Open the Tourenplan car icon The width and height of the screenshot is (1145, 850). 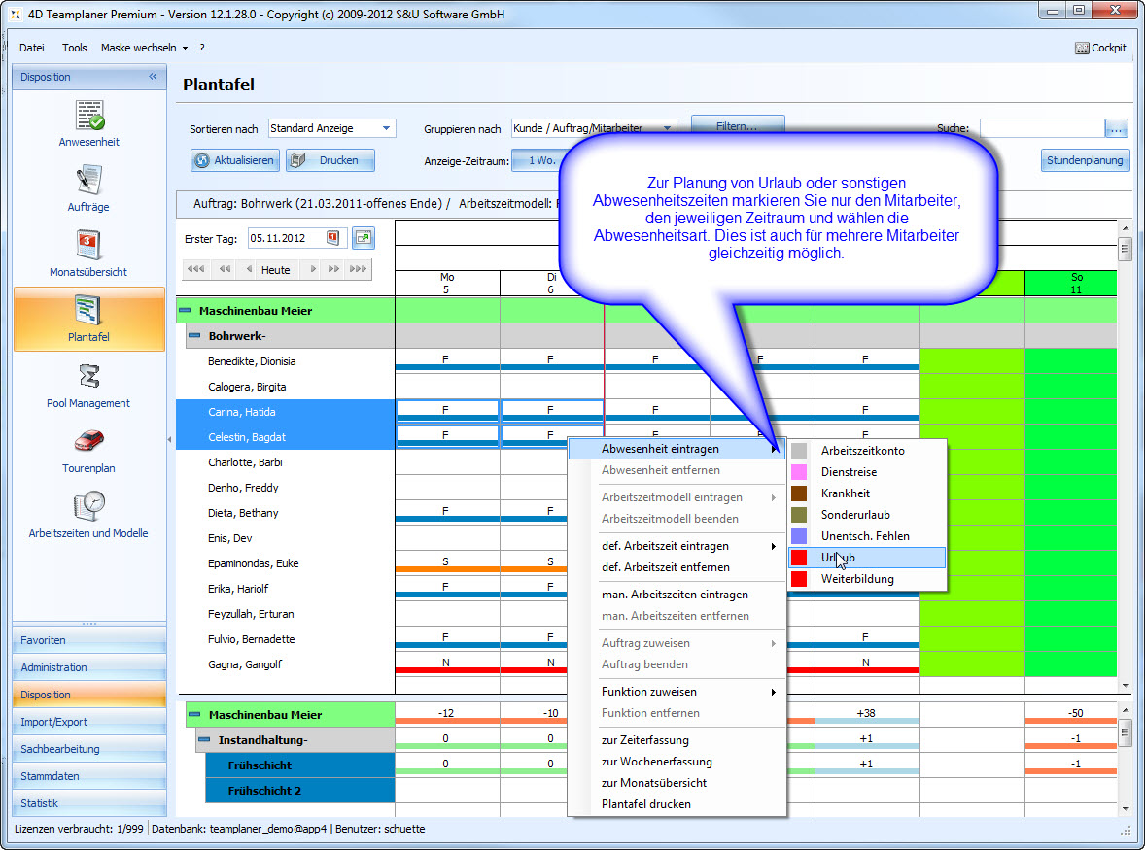pyautogui.click(x=89, y=441)
